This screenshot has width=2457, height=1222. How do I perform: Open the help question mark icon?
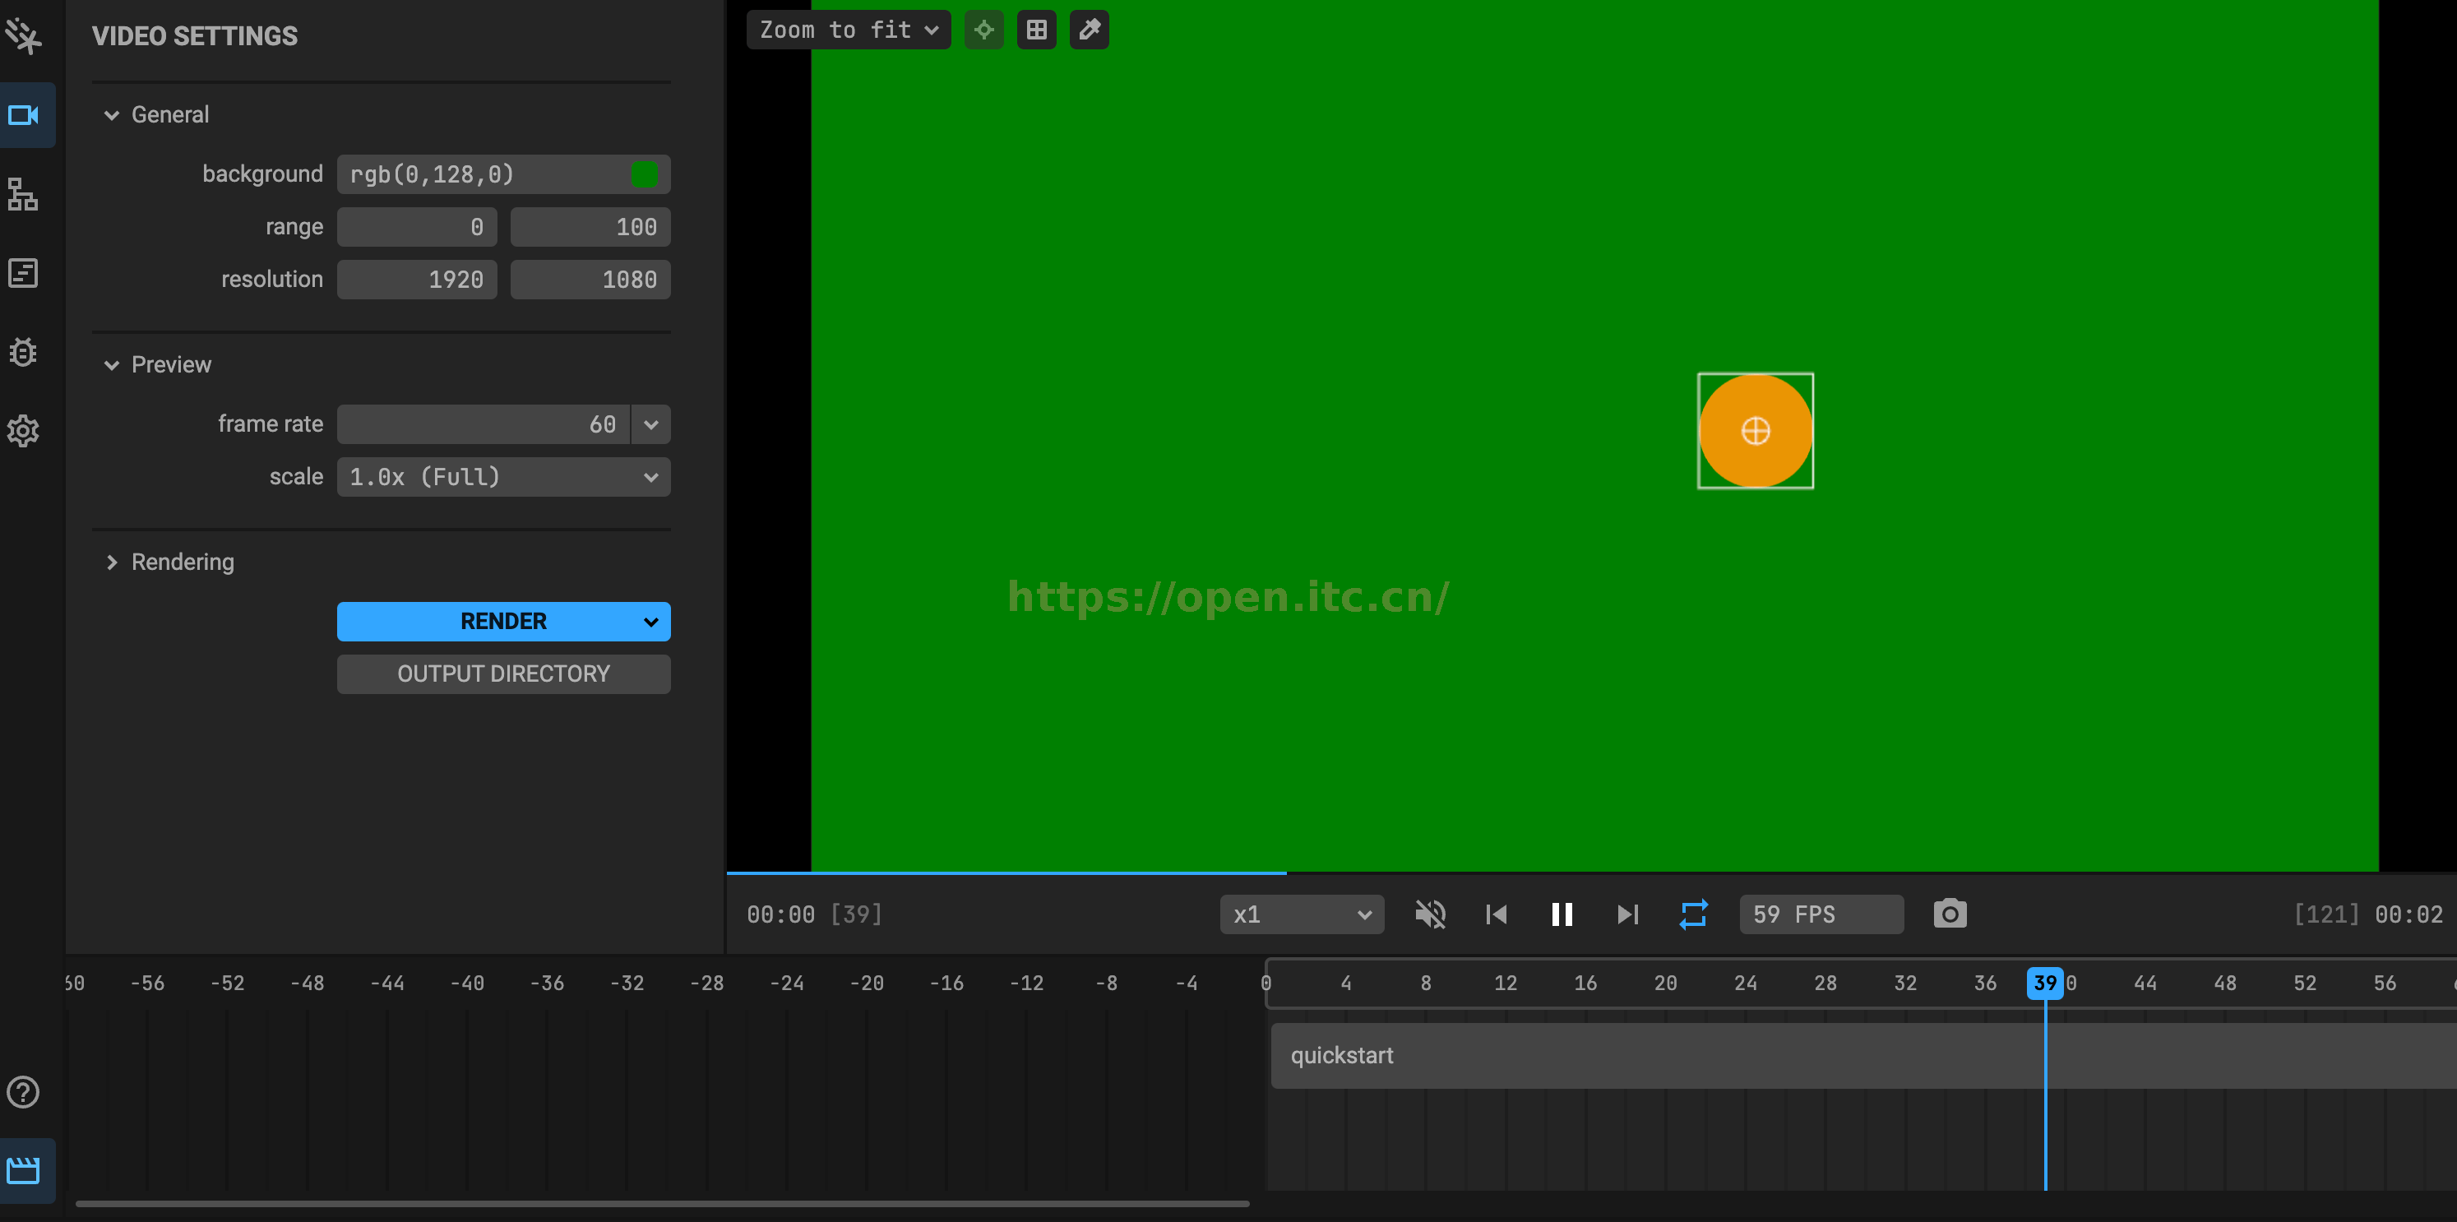pos(23,1092)
